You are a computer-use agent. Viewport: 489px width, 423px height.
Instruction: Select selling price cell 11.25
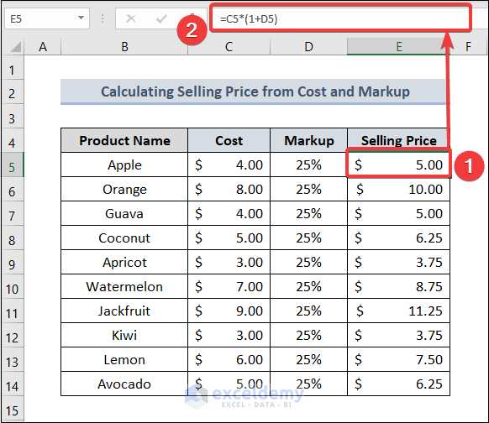(x=398, y=311)
